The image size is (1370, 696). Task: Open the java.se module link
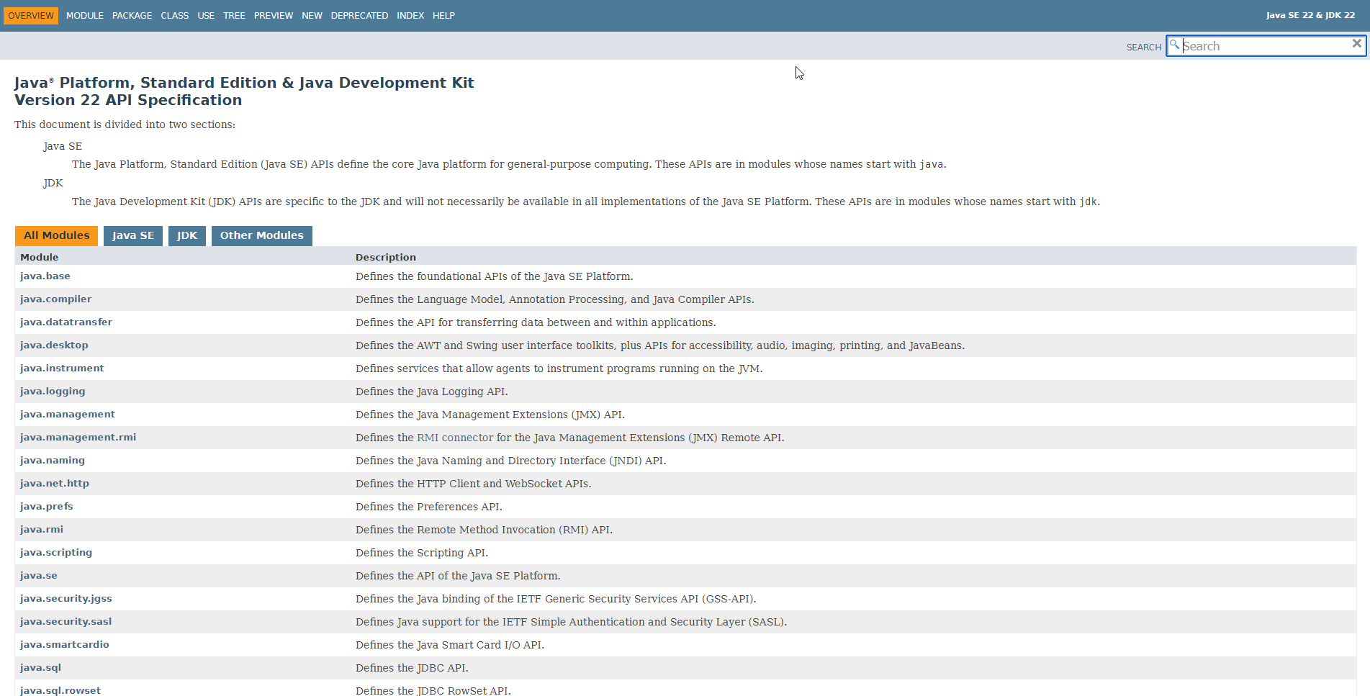39,576
